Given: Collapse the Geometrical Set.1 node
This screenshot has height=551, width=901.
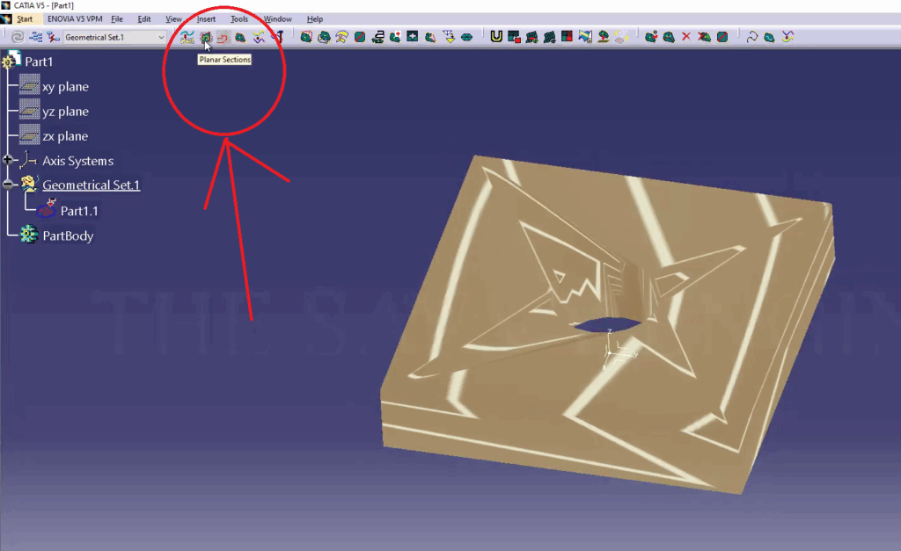Looking at the screenshot, I should (9, 185).
